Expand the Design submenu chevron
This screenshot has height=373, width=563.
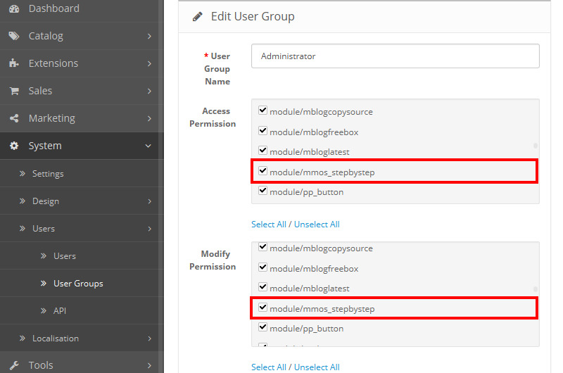149,201
